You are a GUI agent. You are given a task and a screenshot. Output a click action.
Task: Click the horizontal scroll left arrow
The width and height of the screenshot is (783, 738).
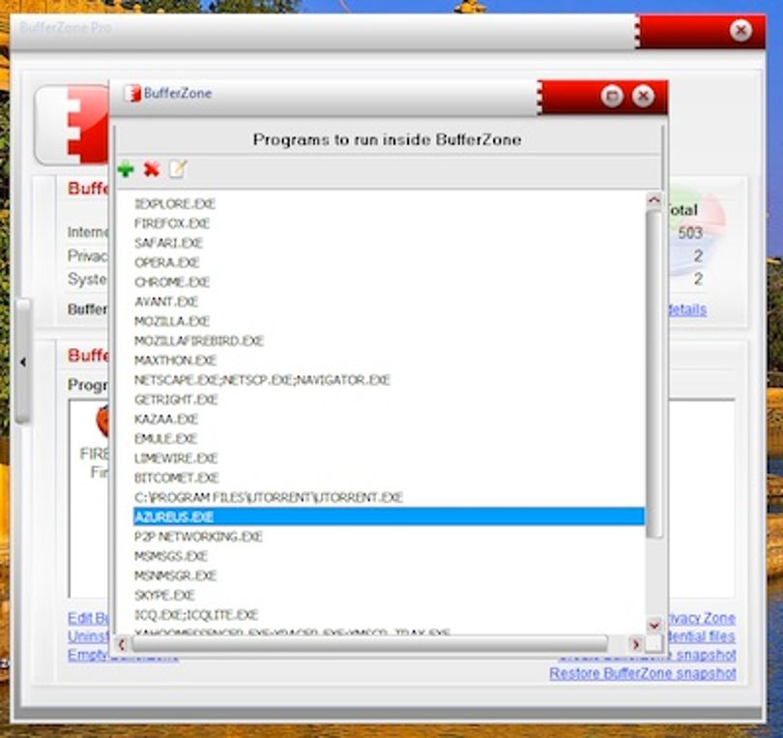122,644
